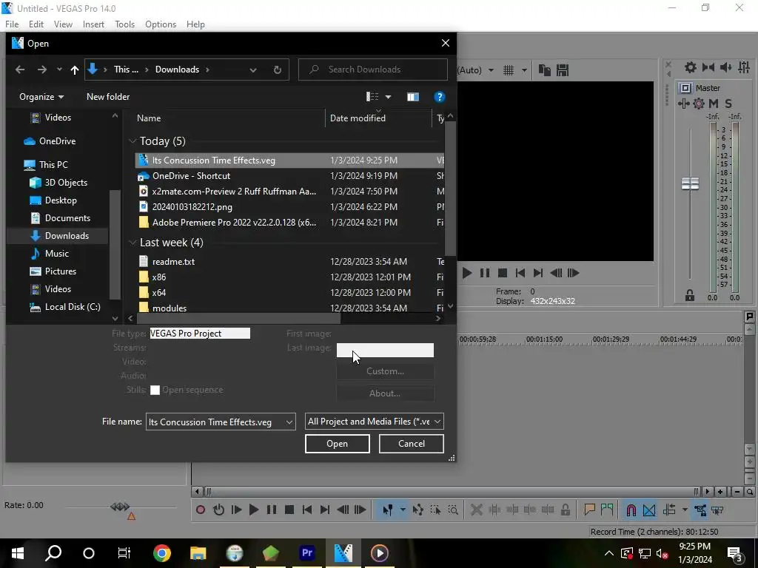Screen dimensions: 758x568
Task: Click Open button in the dialog
Action: click(x=338, y=444)
